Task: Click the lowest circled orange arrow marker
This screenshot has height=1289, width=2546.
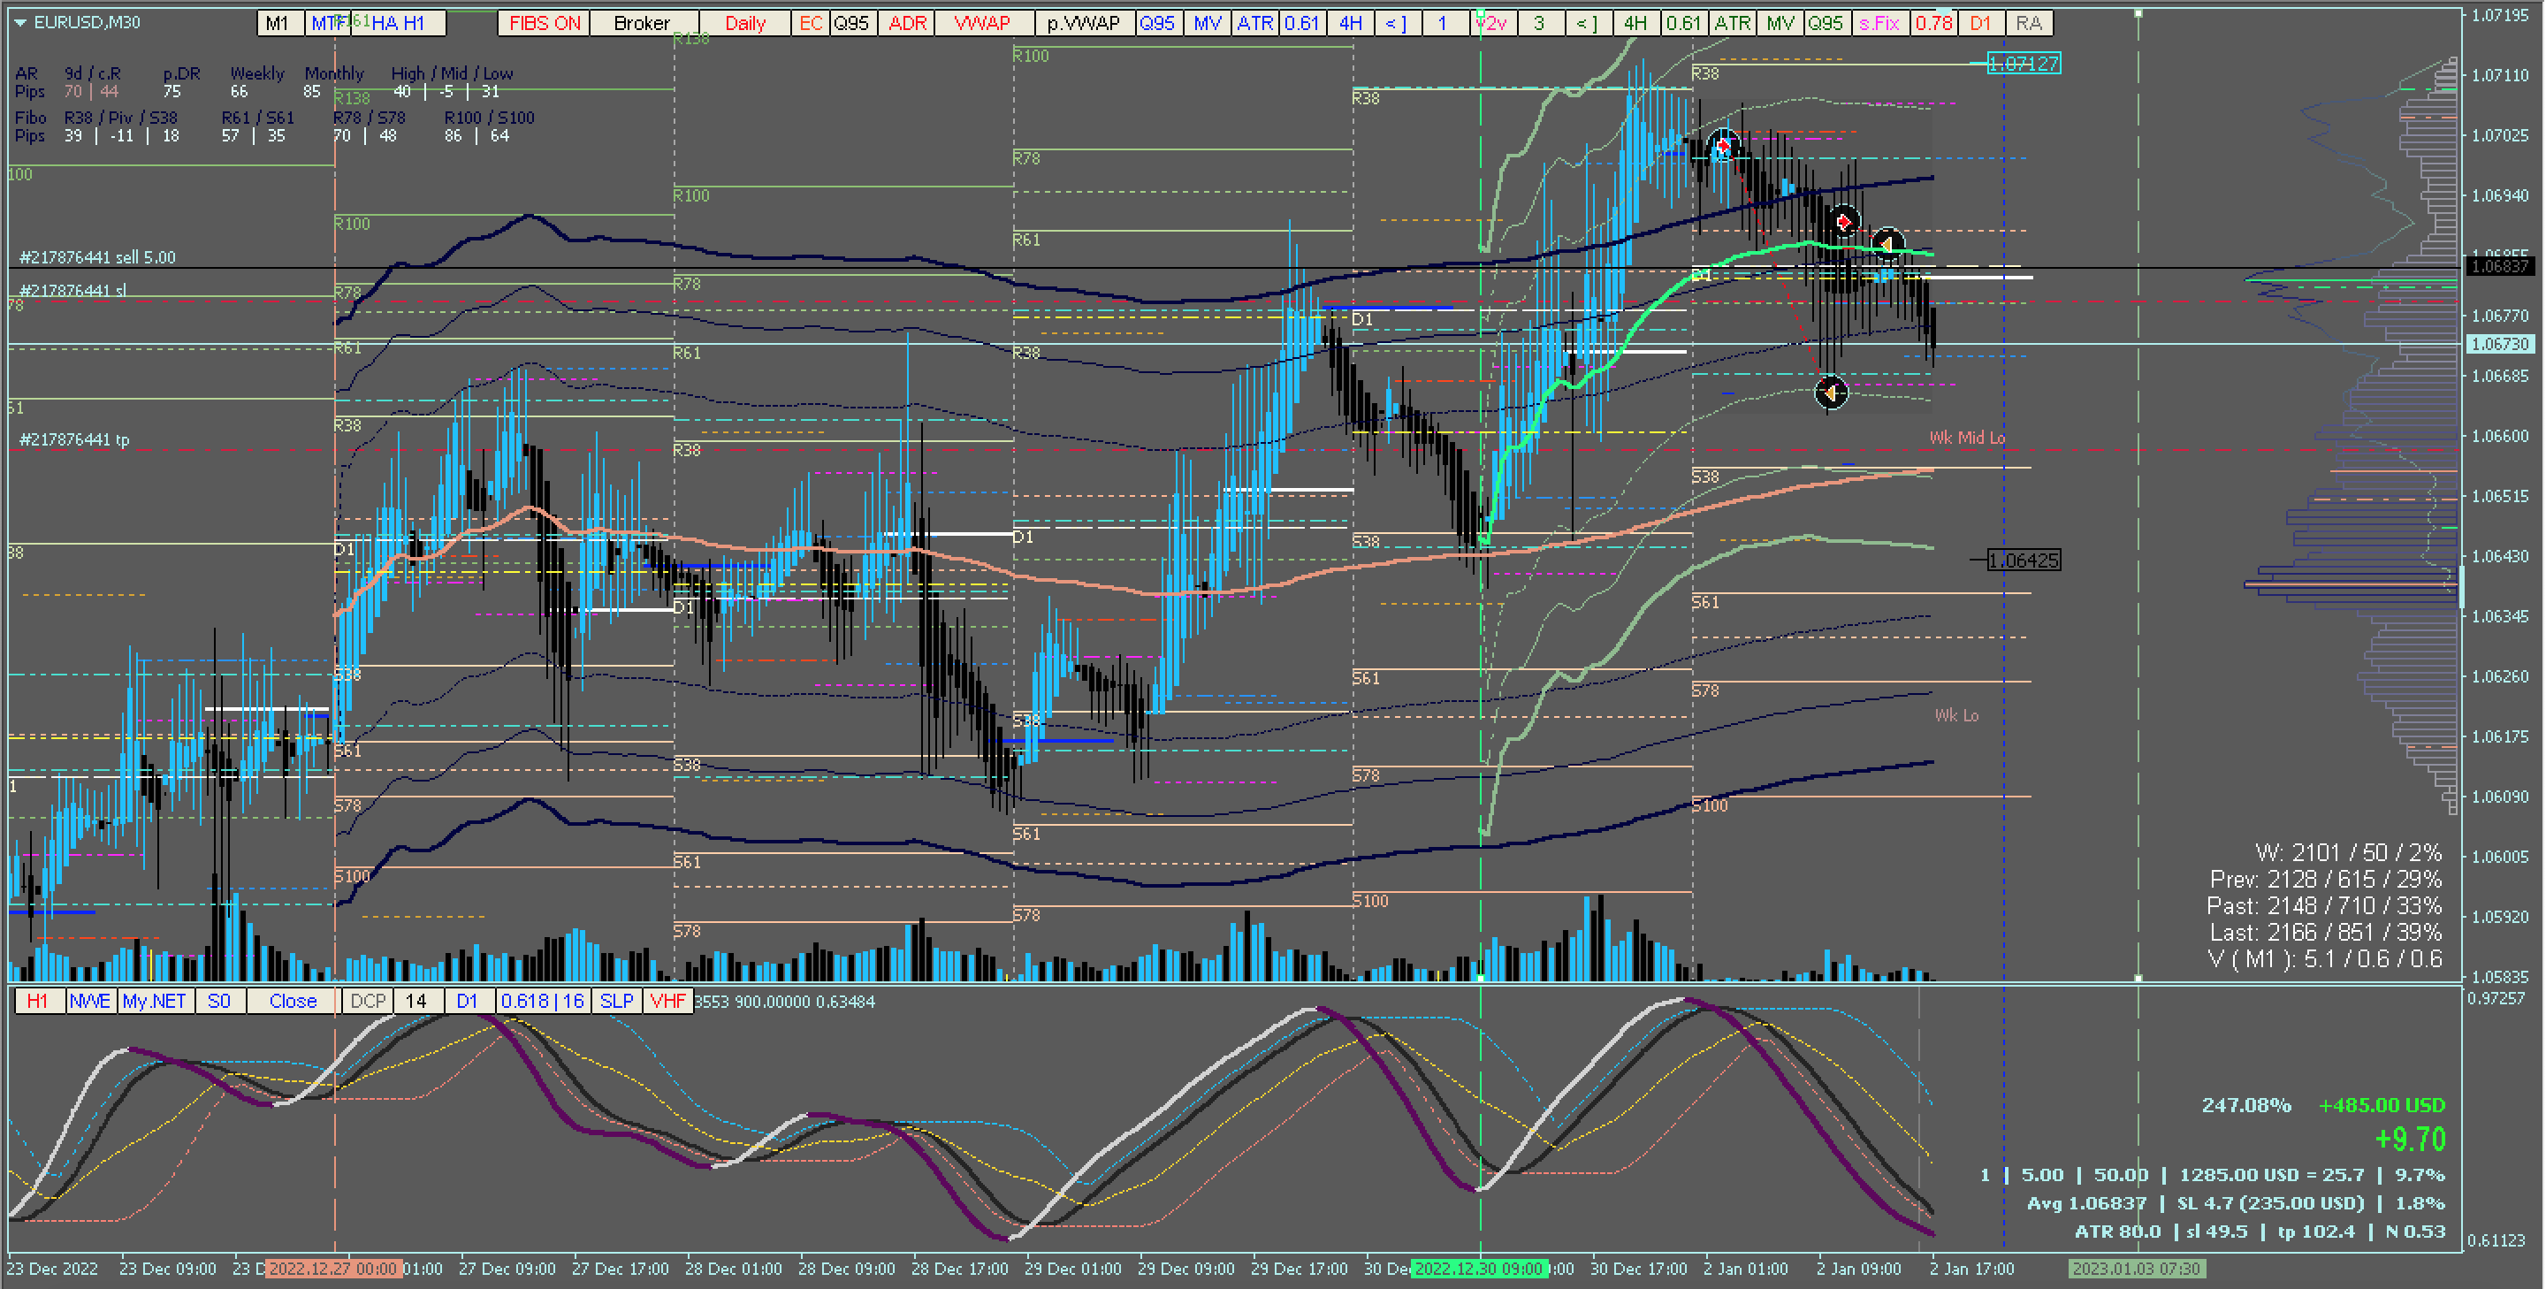Action: coord(1831,393)
